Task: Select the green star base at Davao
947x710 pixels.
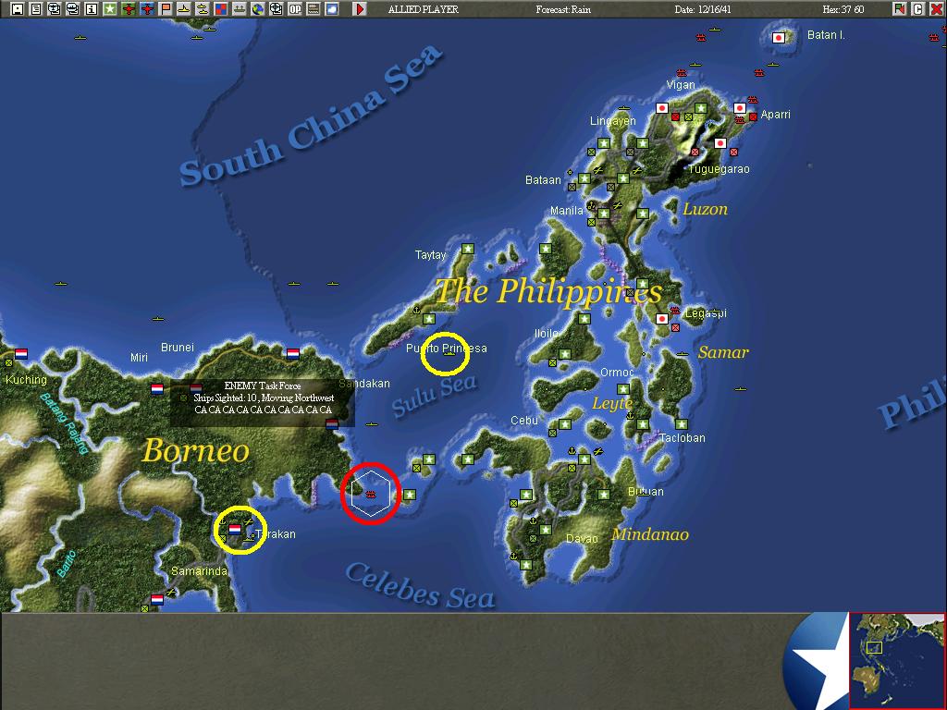Action: pos(546,530)
